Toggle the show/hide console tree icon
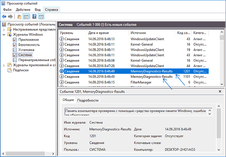This screenshot has height=157, width=226. point(26,16)
